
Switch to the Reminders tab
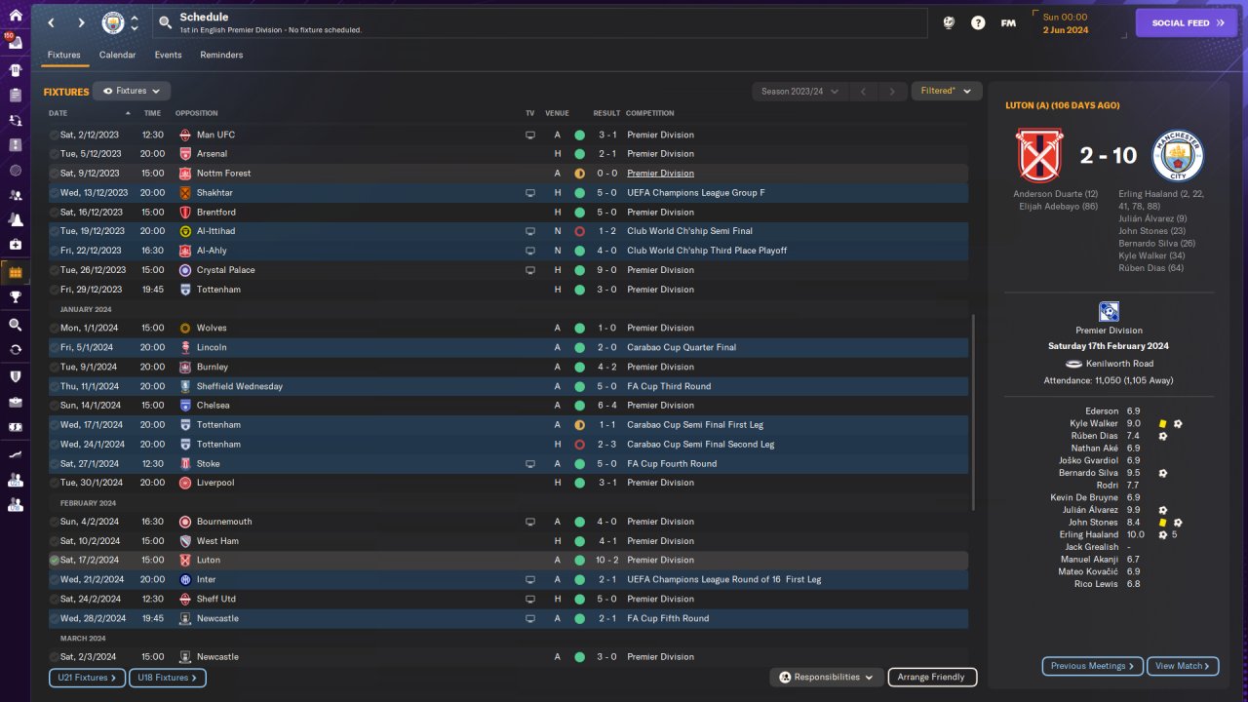221,55
